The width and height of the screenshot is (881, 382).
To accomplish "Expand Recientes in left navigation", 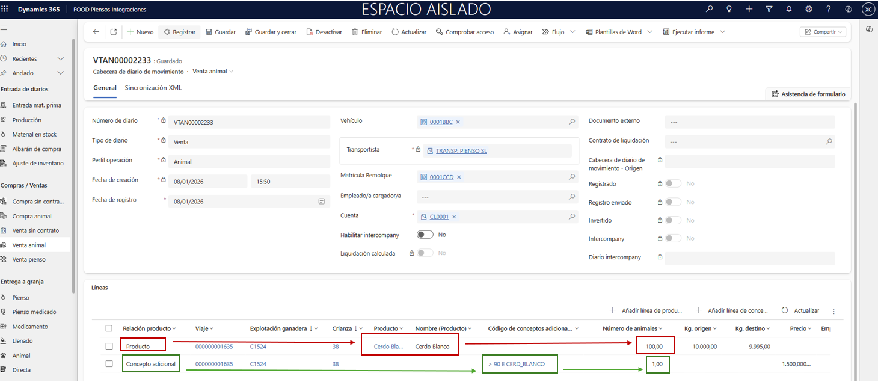I will pyautogui.click(x=60, y=59).
